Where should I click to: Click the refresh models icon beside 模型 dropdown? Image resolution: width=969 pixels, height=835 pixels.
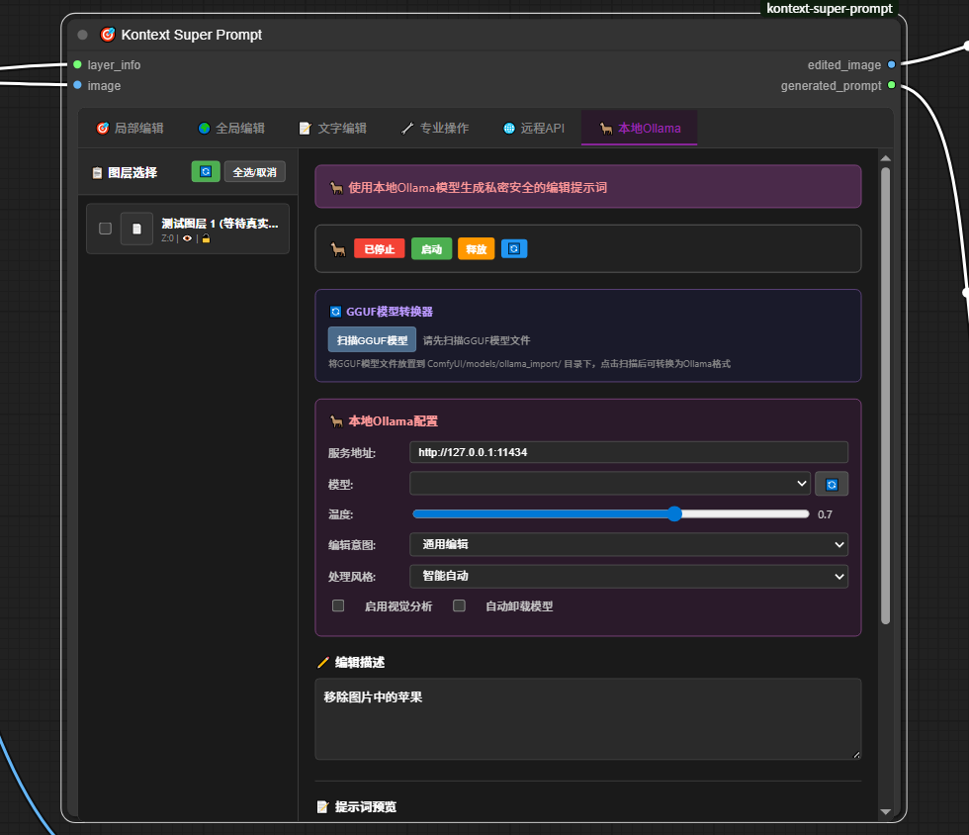[x=832, y=484]
